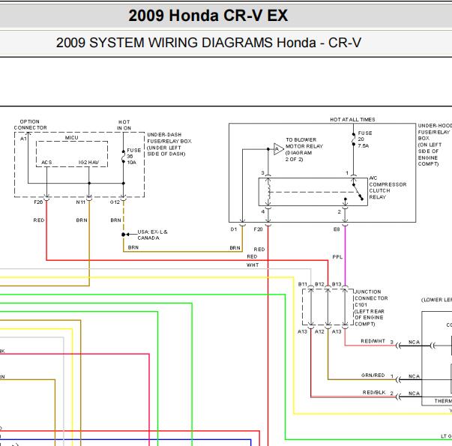Screen dimensions: 452x446
Task: Click the 'NCA' label on the GRN/RED line
Action: 414,376
